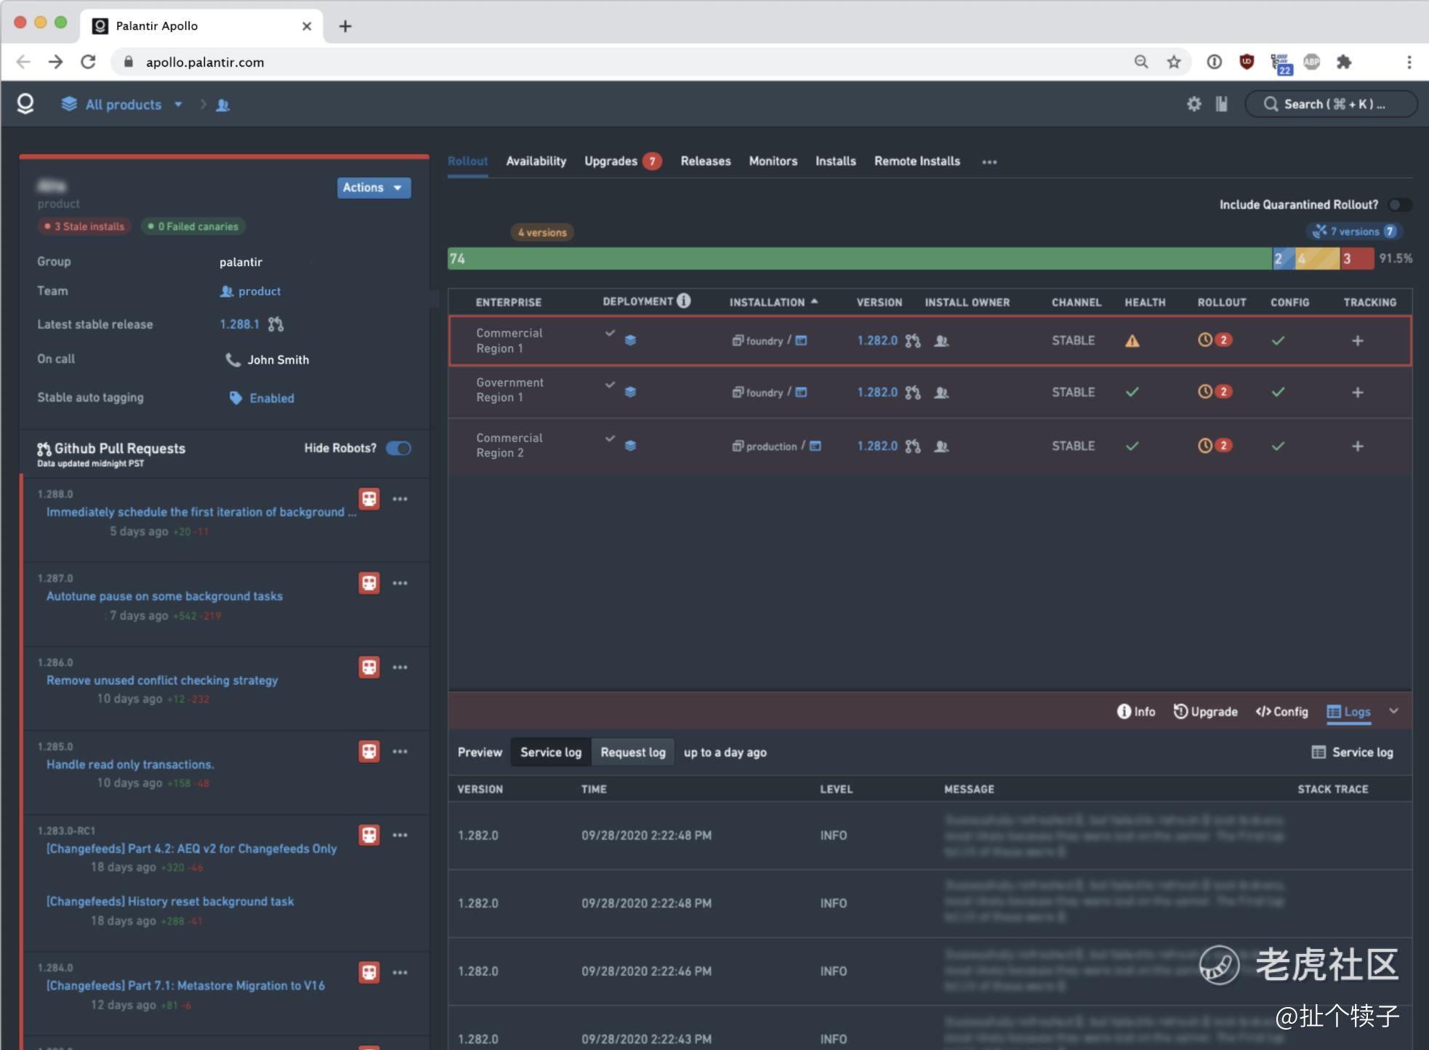The height and width of the screenshot is (1050, 1429).
Task: Click the yellow 4 rollout bar segment
Action: click(x=1317, y=259)
